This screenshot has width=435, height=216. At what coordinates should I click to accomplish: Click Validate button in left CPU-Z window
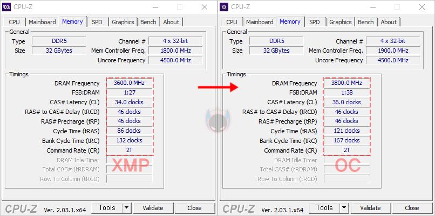(x=153, y=208)
